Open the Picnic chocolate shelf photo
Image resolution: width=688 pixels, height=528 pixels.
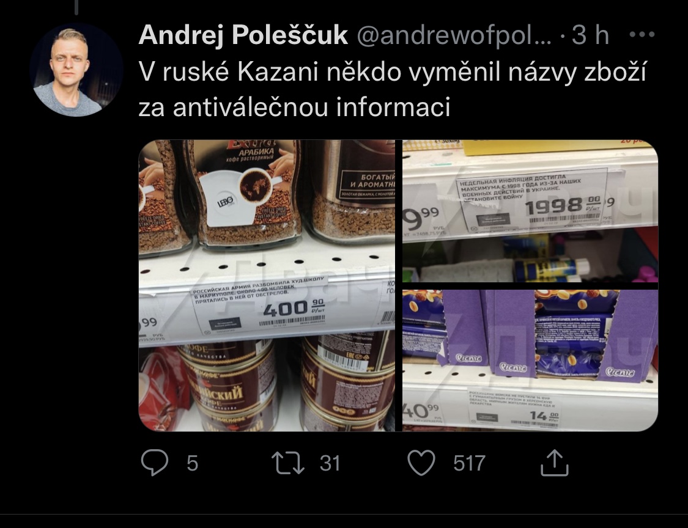[530, 361]
